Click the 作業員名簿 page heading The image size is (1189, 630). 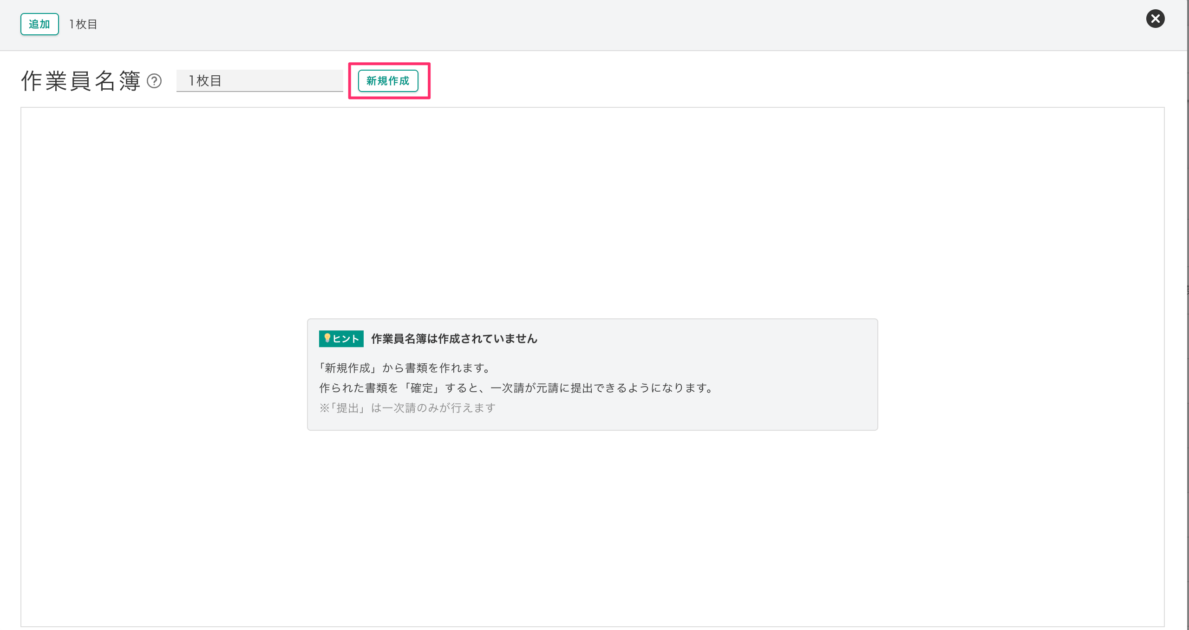pyautogui.click(x=80, y=81)
